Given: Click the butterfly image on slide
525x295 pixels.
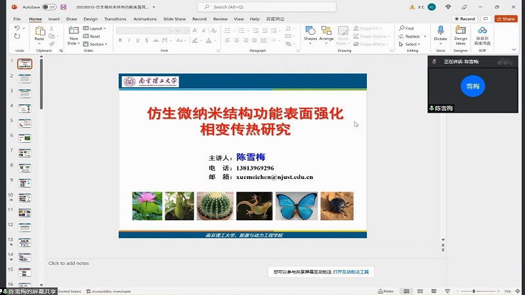Looking at the screenshot, I should click(297, 206).
